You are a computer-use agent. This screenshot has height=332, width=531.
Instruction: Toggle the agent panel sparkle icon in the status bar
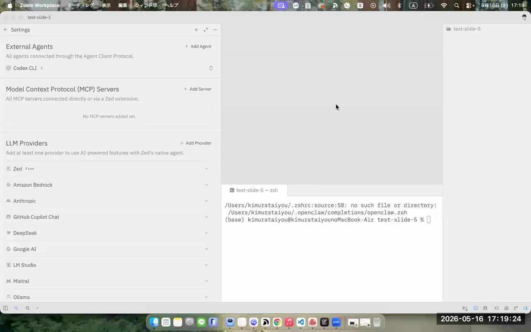[16, 308]
